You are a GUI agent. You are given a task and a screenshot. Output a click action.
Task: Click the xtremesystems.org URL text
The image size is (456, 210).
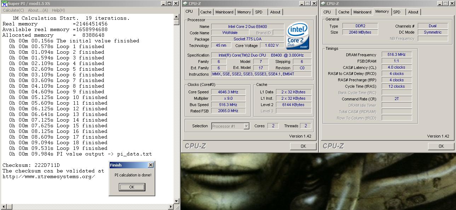pos(49,177)
